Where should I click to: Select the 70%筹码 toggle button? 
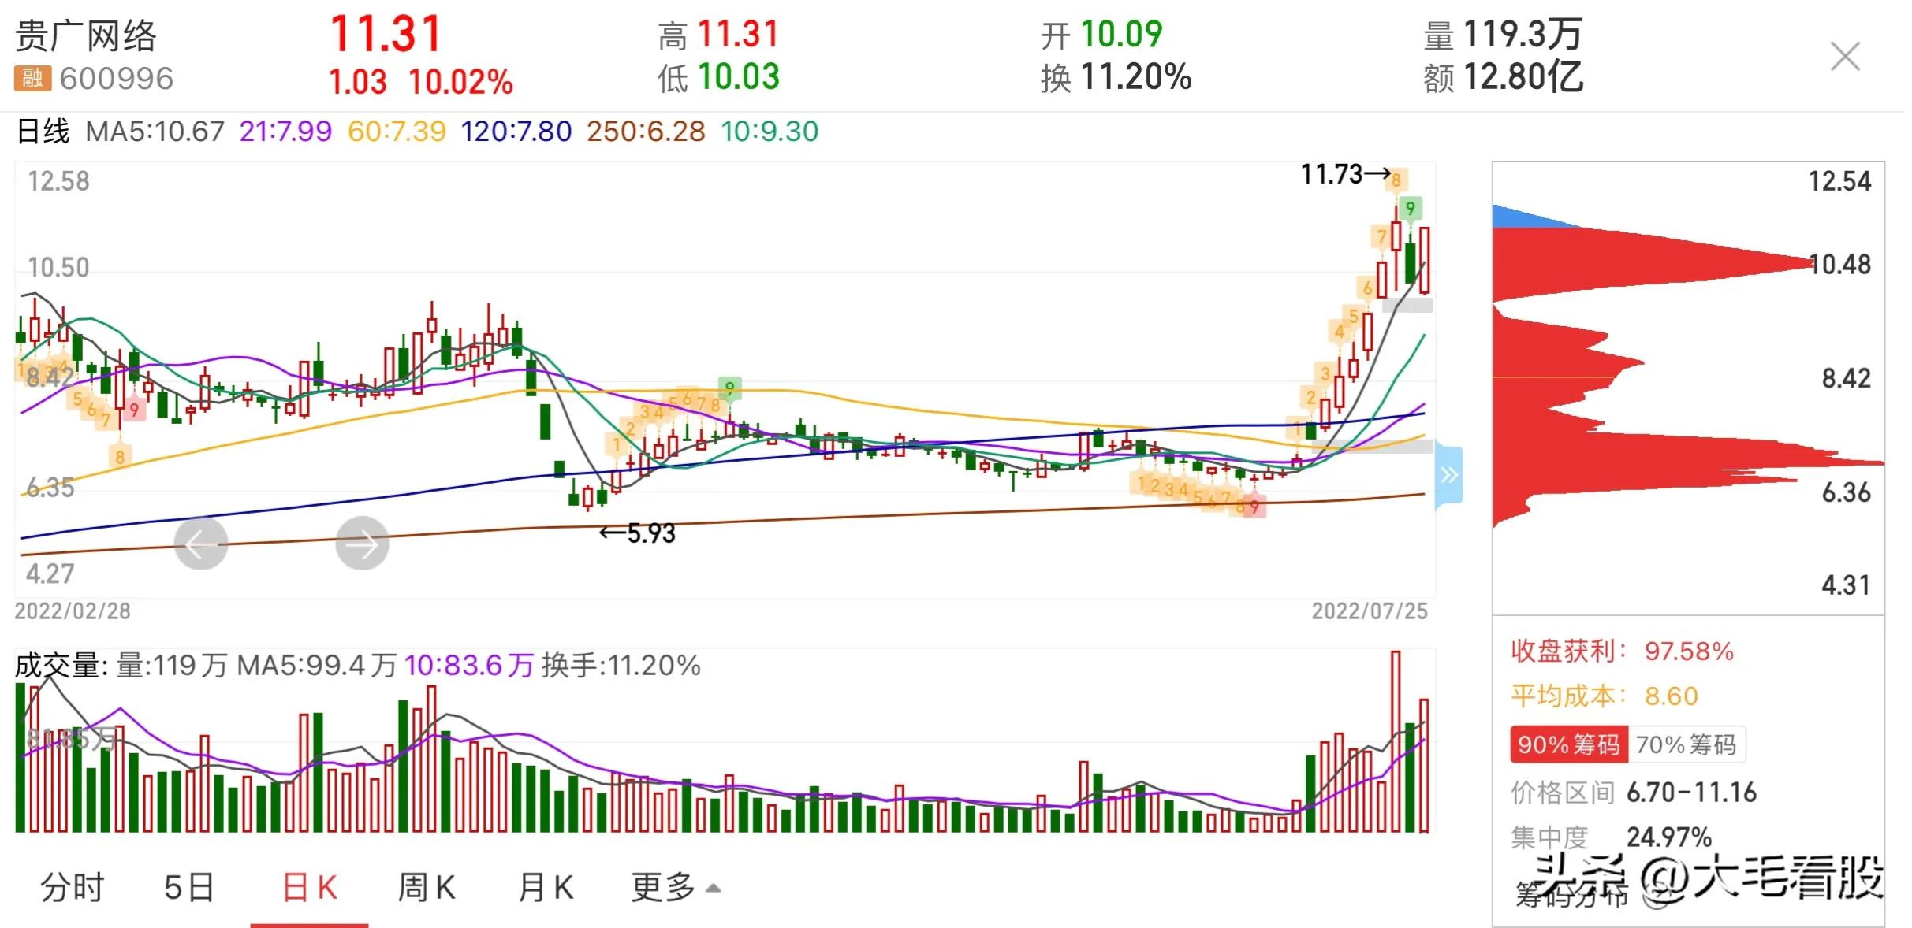pos(1687,744)
